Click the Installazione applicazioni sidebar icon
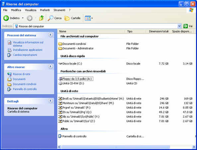The image size is (197, 150). point(9,50)
